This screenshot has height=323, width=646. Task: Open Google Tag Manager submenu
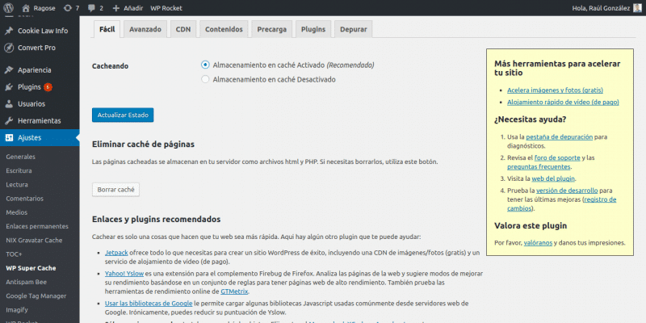36,296
